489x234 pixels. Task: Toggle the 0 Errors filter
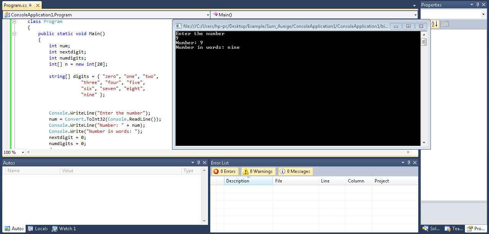(x=225, y=171)
